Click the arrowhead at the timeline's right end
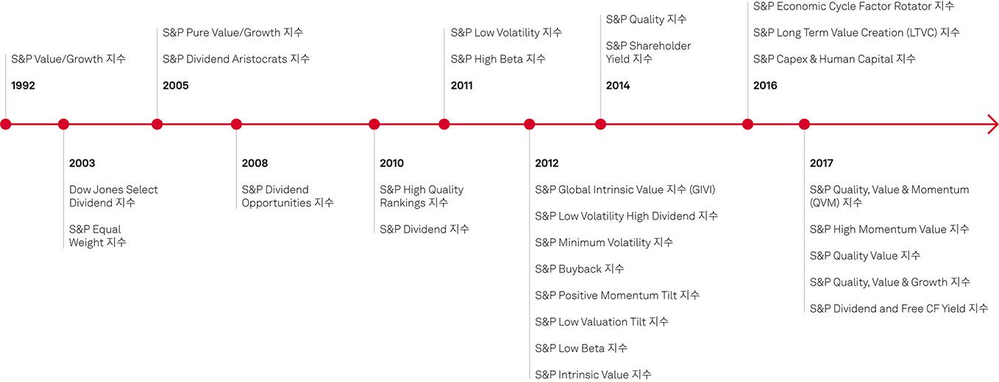999x382 pixels. click(x=992, y=124)
